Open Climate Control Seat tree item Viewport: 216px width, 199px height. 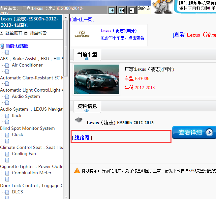(32, 147)
